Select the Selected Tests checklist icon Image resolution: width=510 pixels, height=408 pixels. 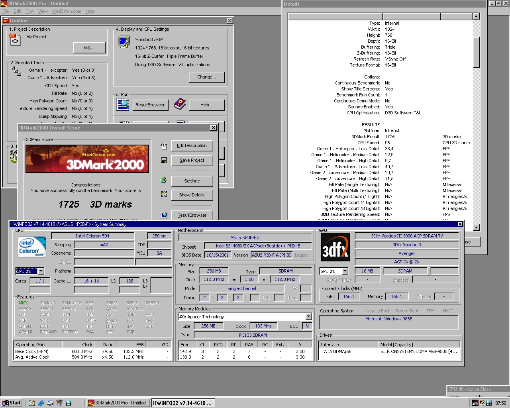[x=16, y=71]
